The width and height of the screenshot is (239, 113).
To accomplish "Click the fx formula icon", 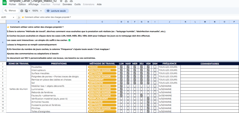I will click(x=19, y=17).
